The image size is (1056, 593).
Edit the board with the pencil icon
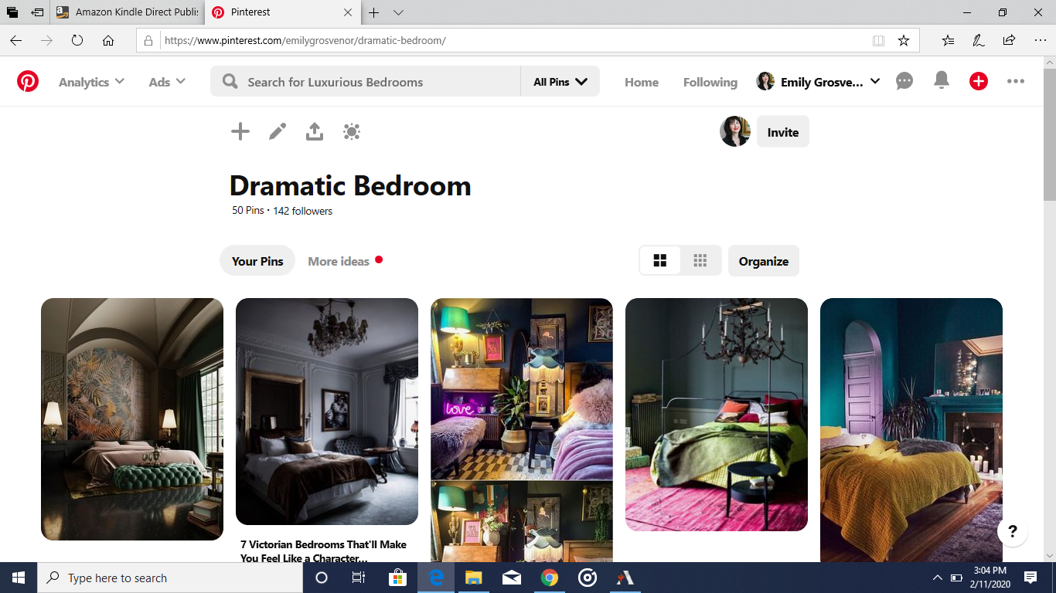click(278, 132)
